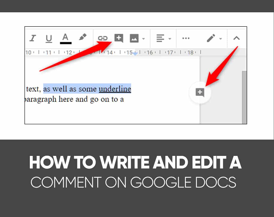Insert a link with the chain icon
This screenshot has width=274, height=217.
(x=102, y=38)
